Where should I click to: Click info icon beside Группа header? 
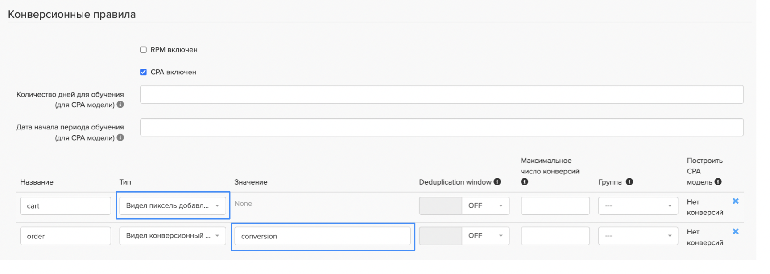(629, 182)
